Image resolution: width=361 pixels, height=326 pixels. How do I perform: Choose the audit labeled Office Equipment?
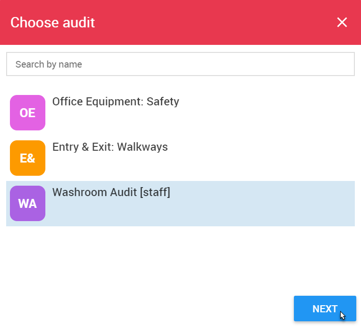pos(116,102)
